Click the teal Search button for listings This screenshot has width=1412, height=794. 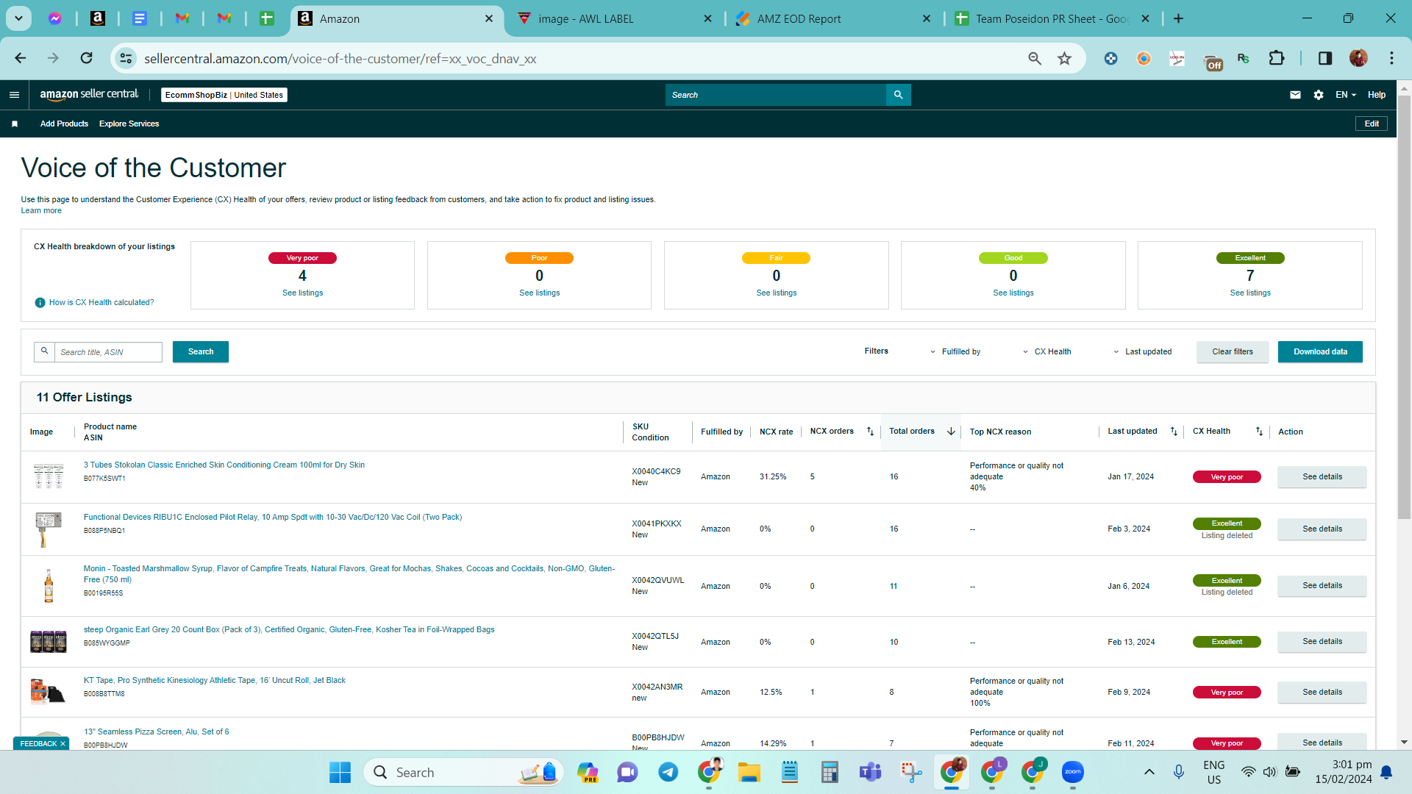(x=201, y=352)
